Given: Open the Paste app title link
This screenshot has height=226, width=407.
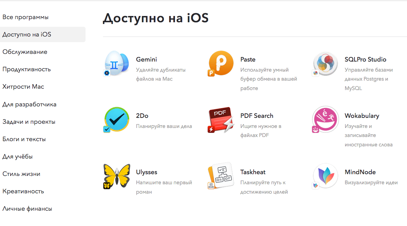Looking at the screenshot, I should click(248, 59).
